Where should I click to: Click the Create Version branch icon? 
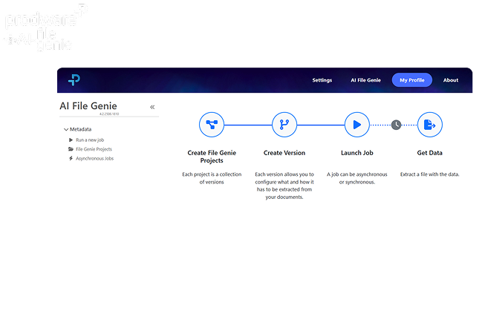[284, 125]
